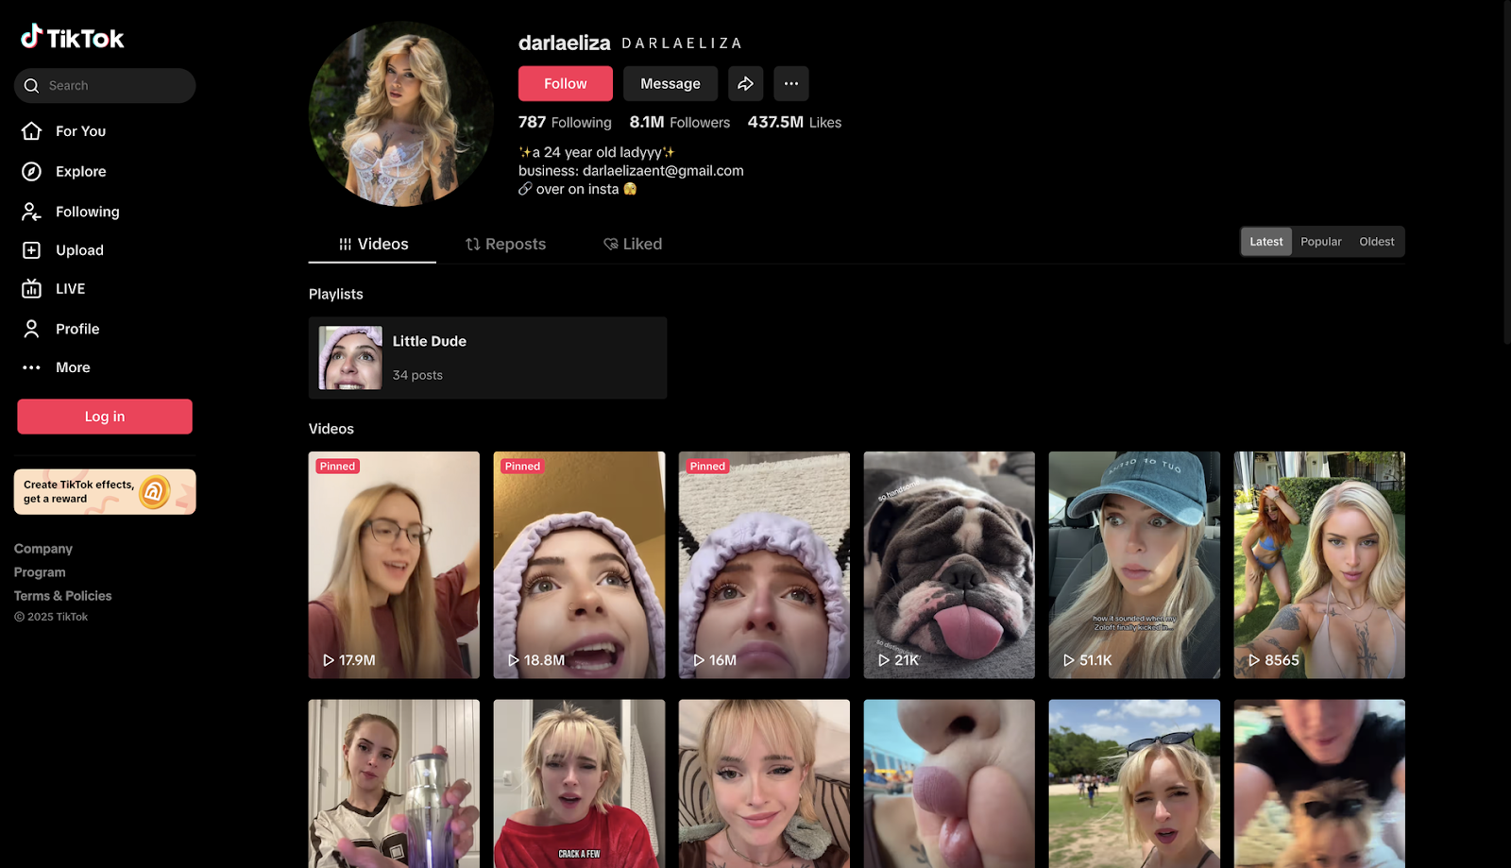This screenshot has height=868, width=1511.
Task: Open the For You home feed
Action: [x=79, y=131]
